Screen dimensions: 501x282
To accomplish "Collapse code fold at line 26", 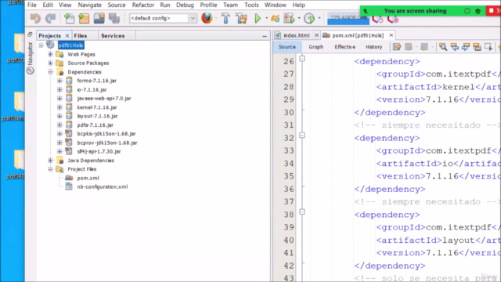I will [x=302, y=59].
